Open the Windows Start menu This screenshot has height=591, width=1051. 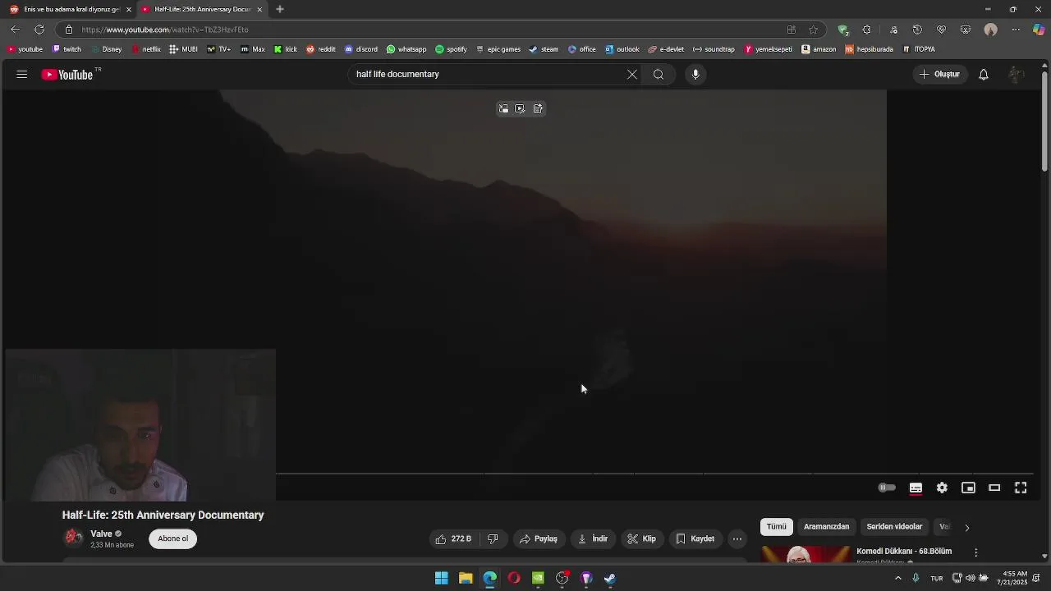point(442,578)
